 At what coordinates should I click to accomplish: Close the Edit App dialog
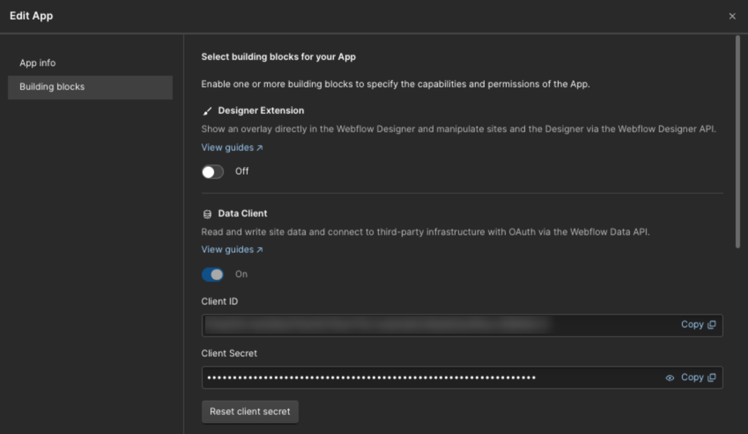click(732, 16)
